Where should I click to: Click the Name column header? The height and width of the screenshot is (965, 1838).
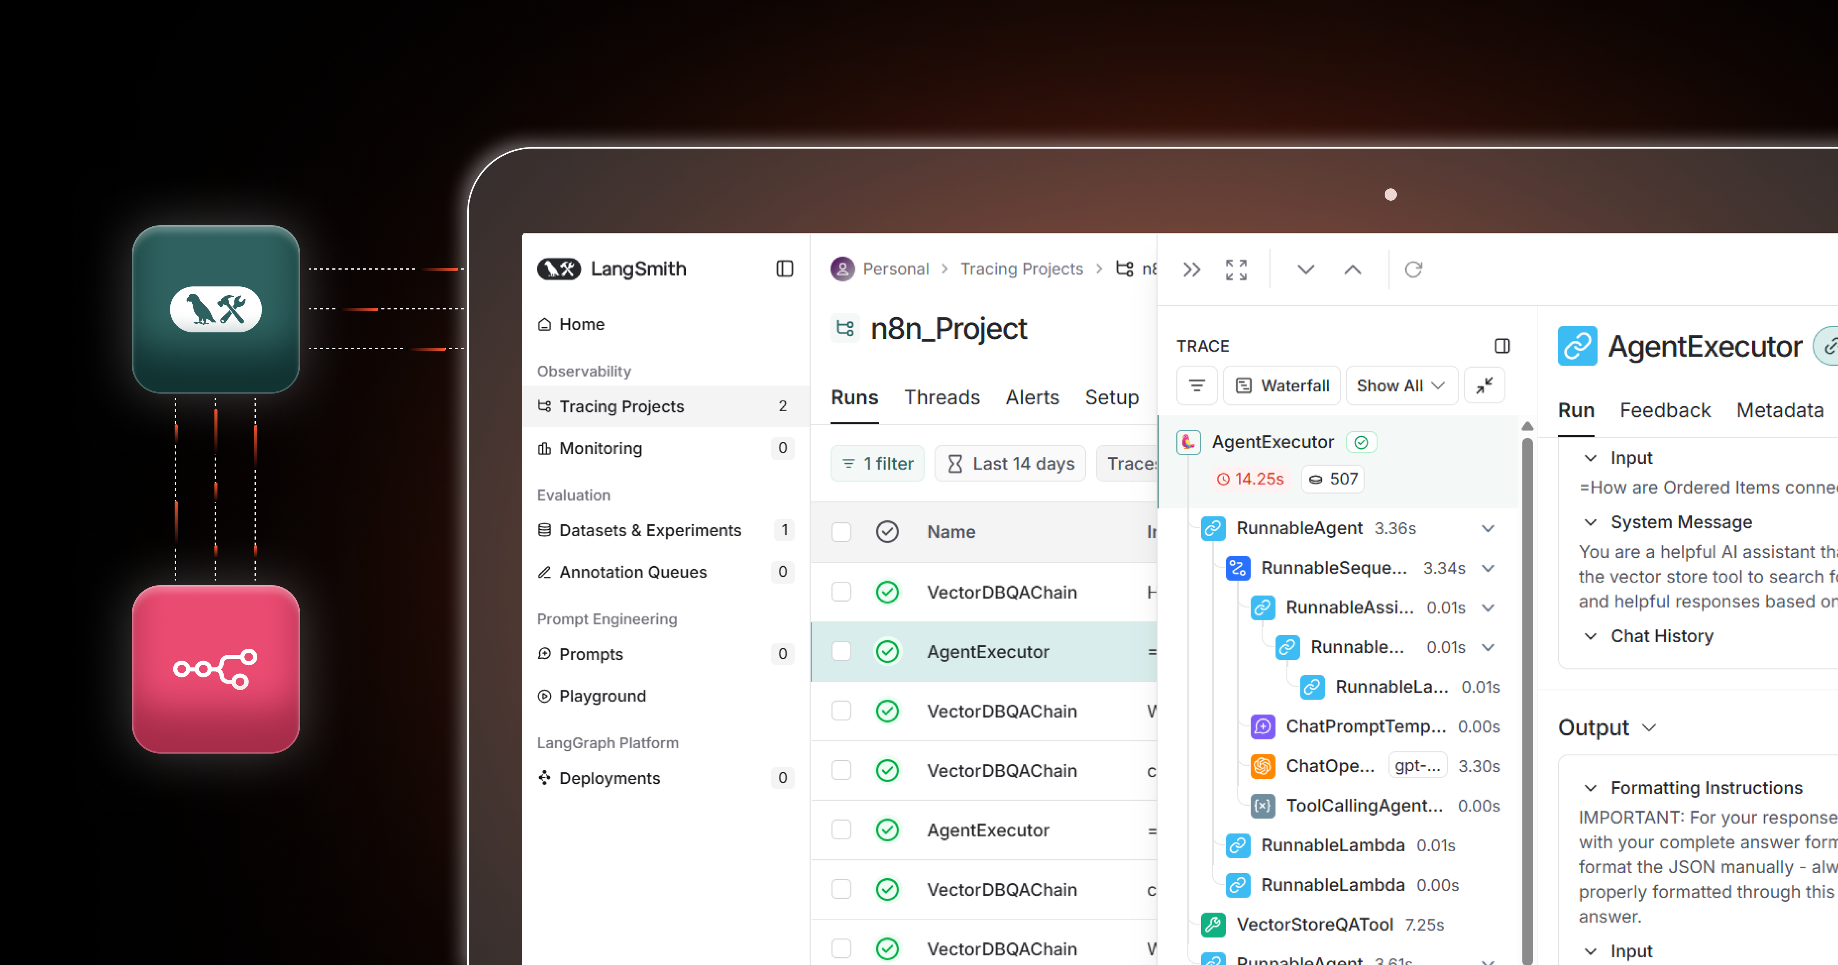click(x=951, y=532)
